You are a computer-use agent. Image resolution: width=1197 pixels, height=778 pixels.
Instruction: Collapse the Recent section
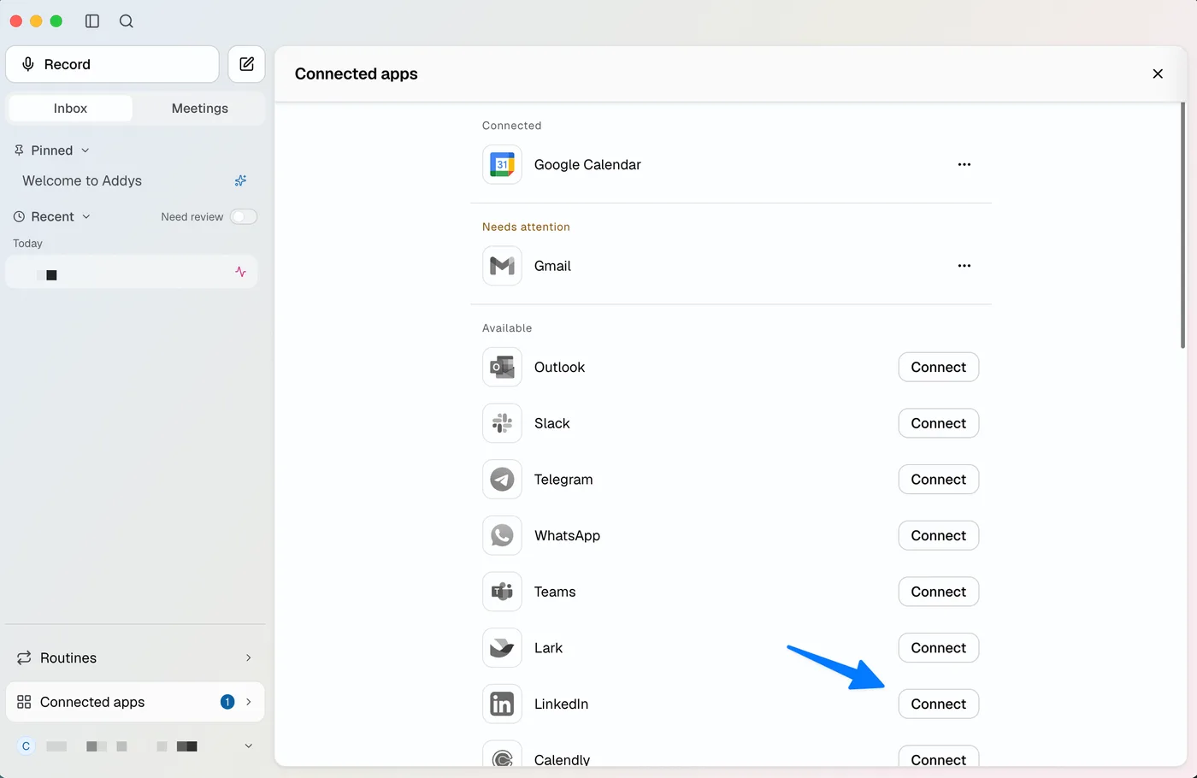(86, 217)
